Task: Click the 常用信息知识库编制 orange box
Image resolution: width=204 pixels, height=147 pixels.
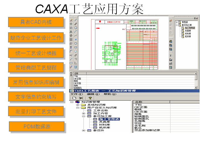Action: pos(36,82)
